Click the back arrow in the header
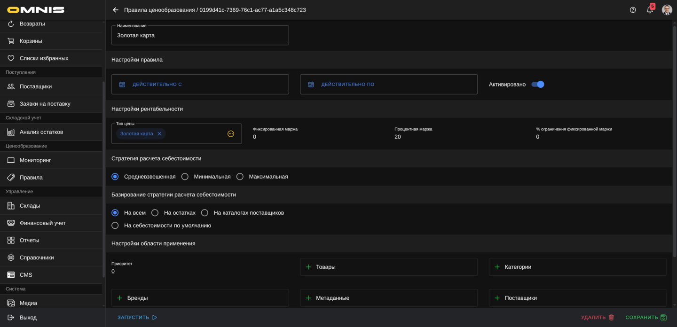The height and width of the screenshot is (327, 677). pyautogui.click(x=116, y=10)
